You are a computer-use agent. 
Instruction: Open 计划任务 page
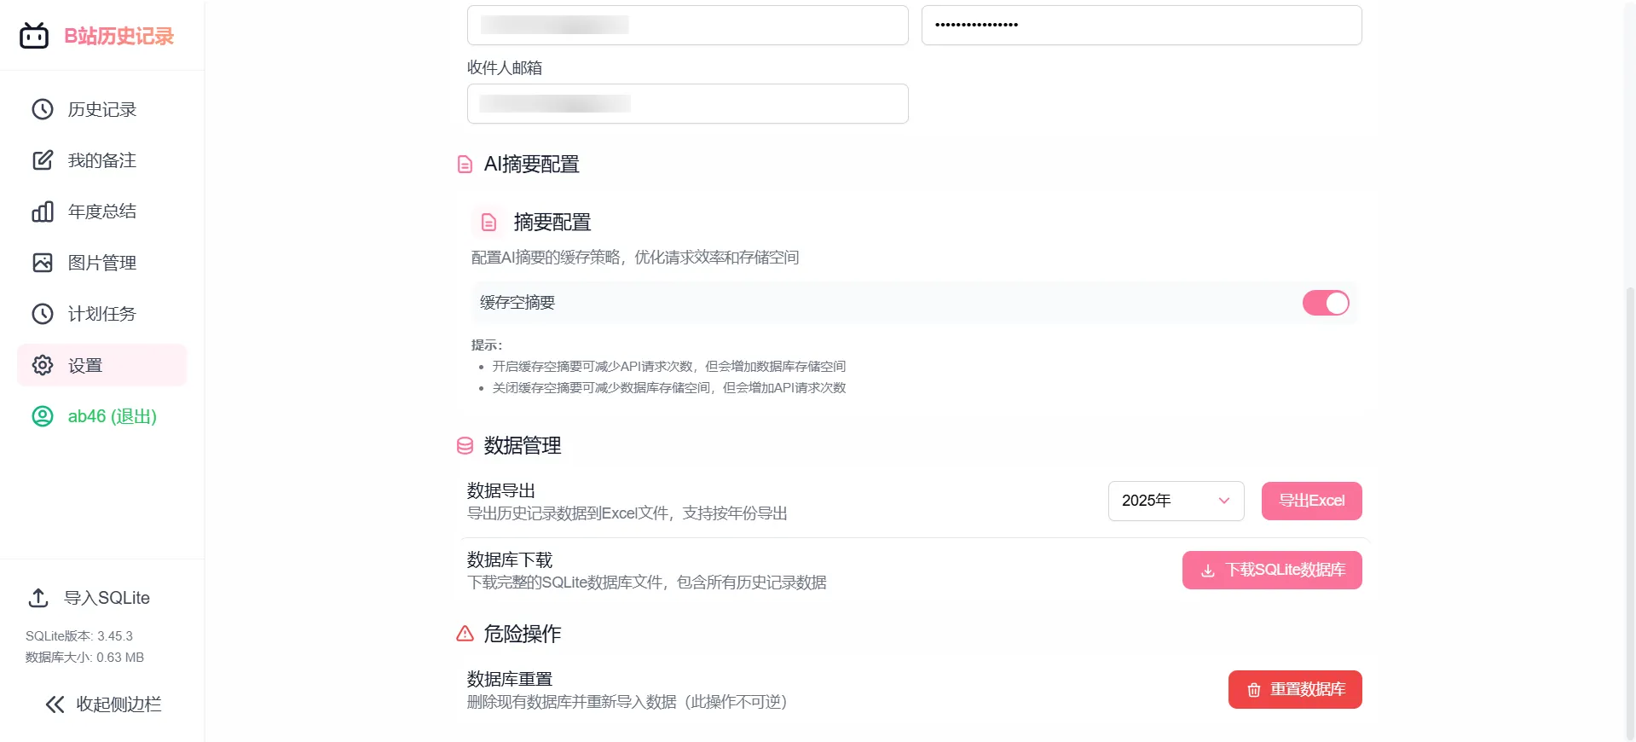(102, 314)
